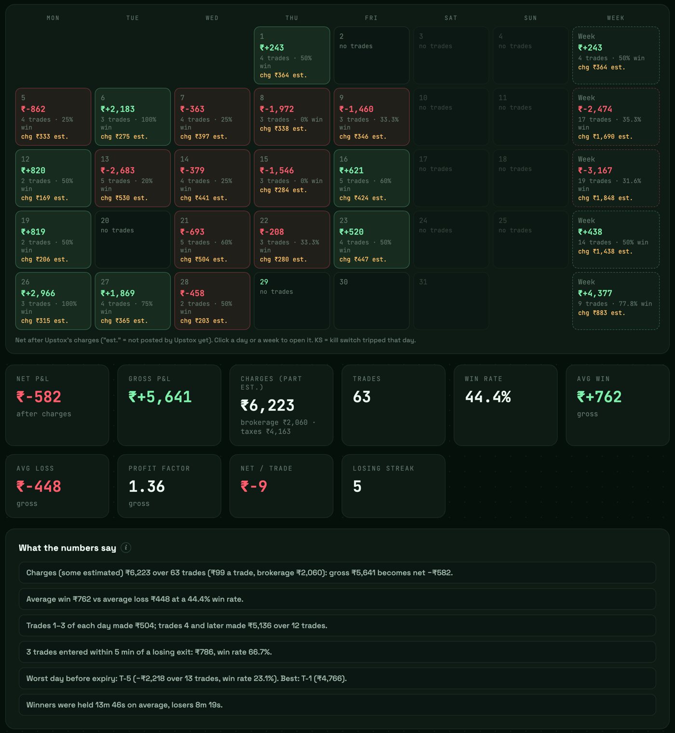Screen dimensions: 675x733
Task: Select day 22 card with ₹-208
Action: click(x=292, y=239)
